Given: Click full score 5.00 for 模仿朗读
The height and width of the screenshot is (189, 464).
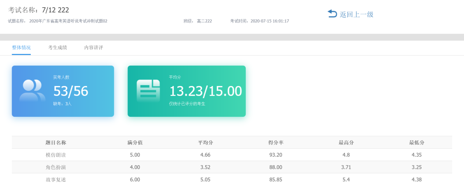Looking at the screenshot, I should (x=135, y=155).
